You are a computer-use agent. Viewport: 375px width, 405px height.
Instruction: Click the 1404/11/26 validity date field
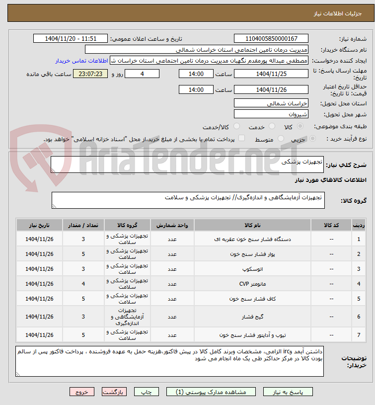[271, 90]
